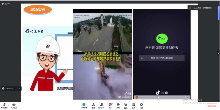Open the 应用 apps menu
The image size is (220, 110).
coord(134,106)
